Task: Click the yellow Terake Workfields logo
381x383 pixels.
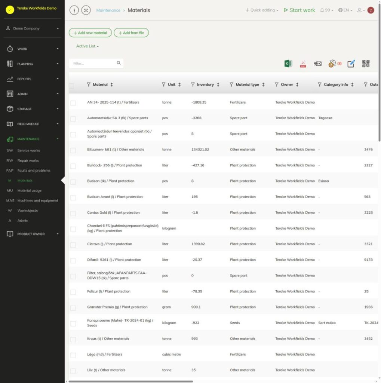Action: [10, 9]
